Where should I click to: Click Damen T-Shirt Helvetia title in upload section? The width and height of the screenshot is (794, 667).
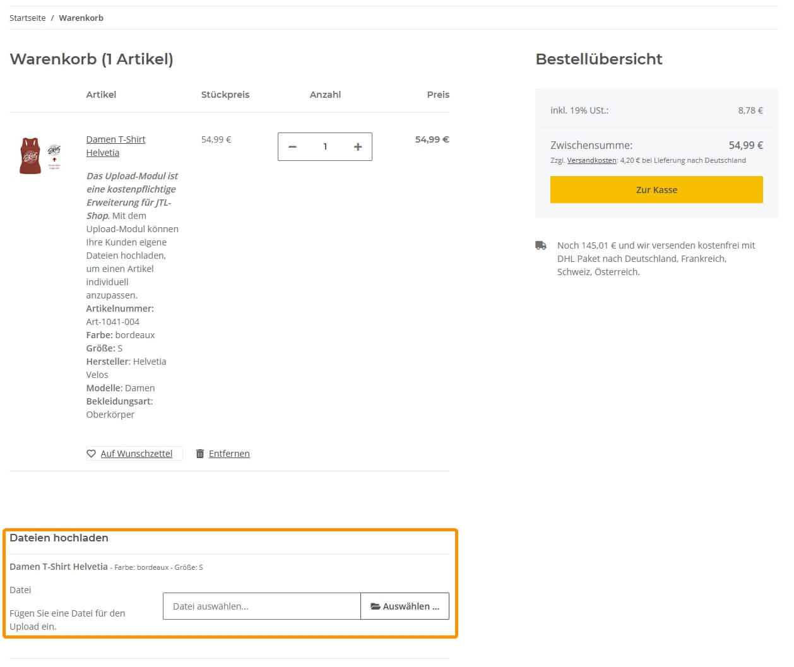click(x=59, y=567)
